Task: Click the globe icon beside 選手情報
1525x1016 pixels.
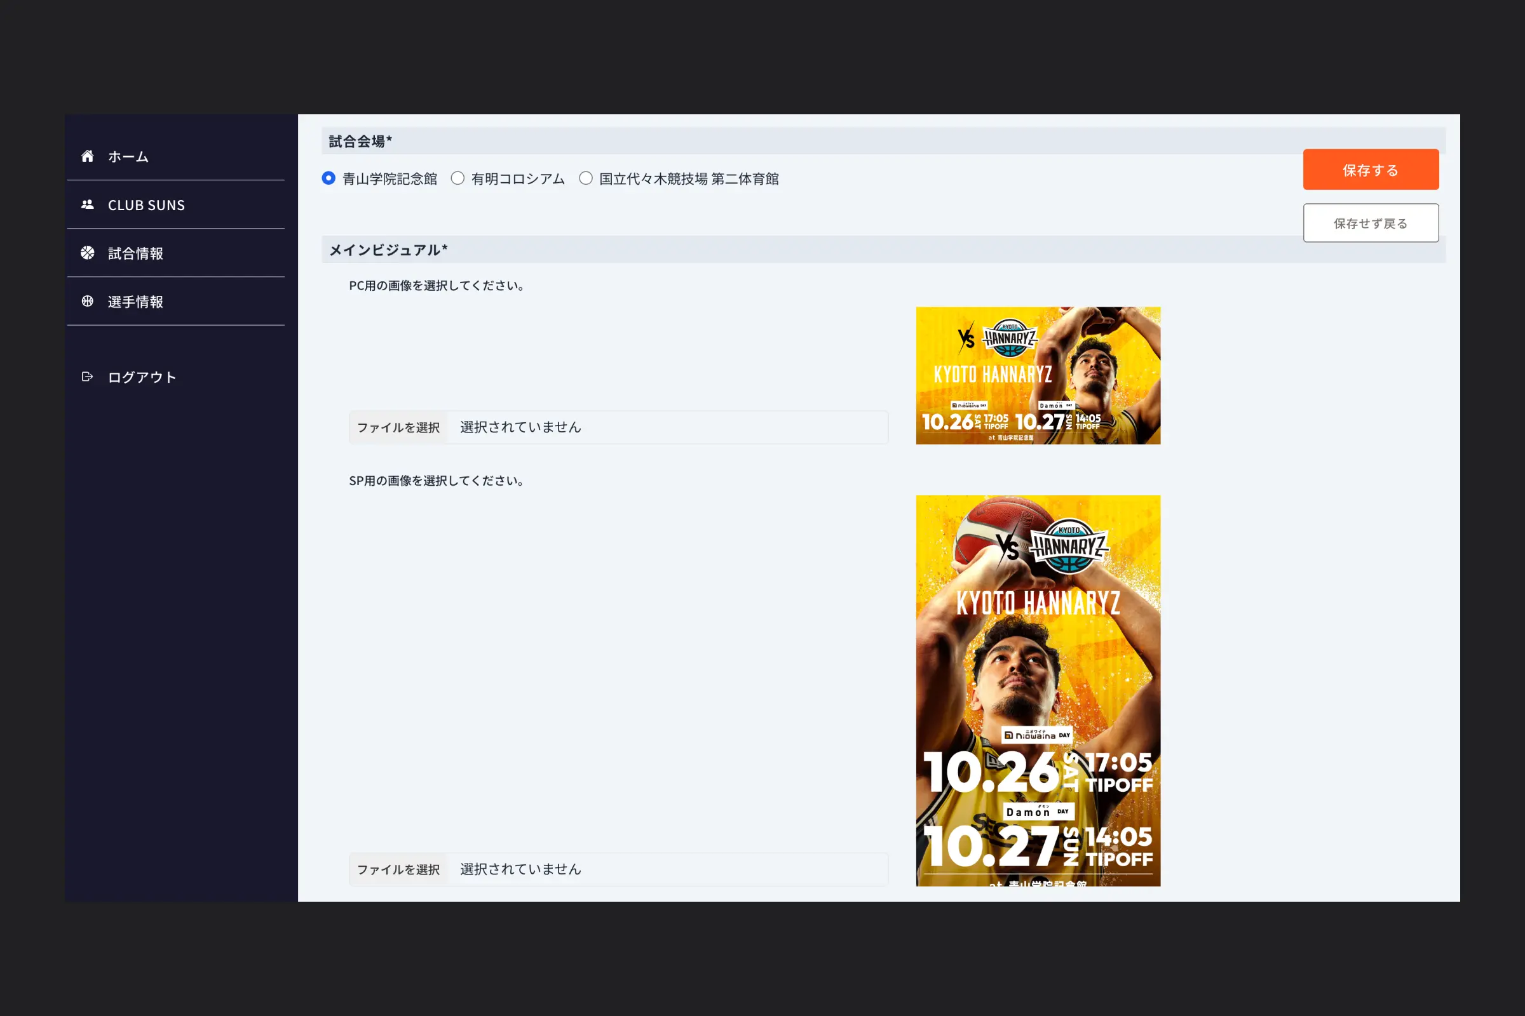Action: 88,300
